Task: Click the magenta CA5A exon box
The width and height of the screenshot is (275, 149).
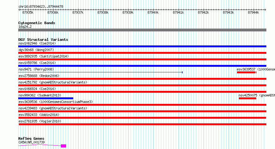Action: 63,146
